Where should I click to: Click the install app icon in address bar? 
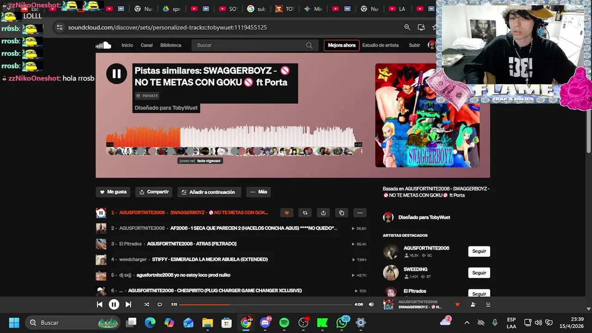(x=421, y=27)
